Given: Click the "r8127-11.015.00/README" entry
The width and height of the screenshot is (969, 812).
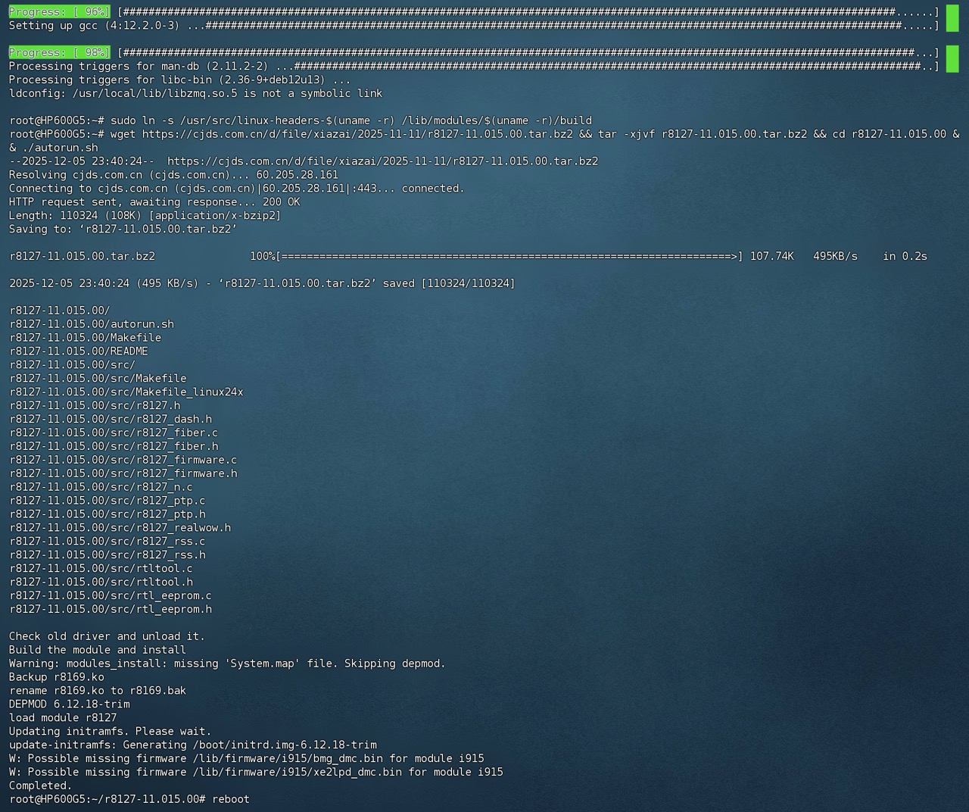Looking at the screenshot, I should tap(79, 351).
